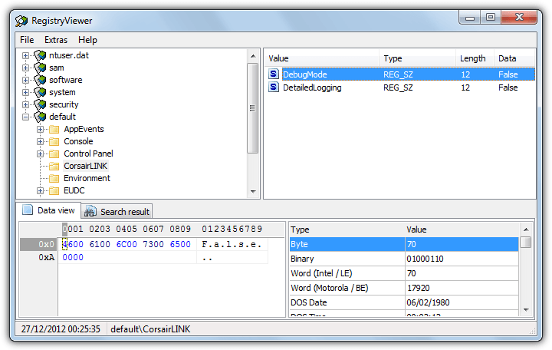Click the Environment folder icon

click(54, 178)
